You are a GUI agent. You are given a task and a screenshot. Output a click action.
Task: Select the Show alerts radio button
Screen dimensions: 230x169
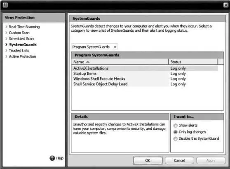tap(176, 125)
